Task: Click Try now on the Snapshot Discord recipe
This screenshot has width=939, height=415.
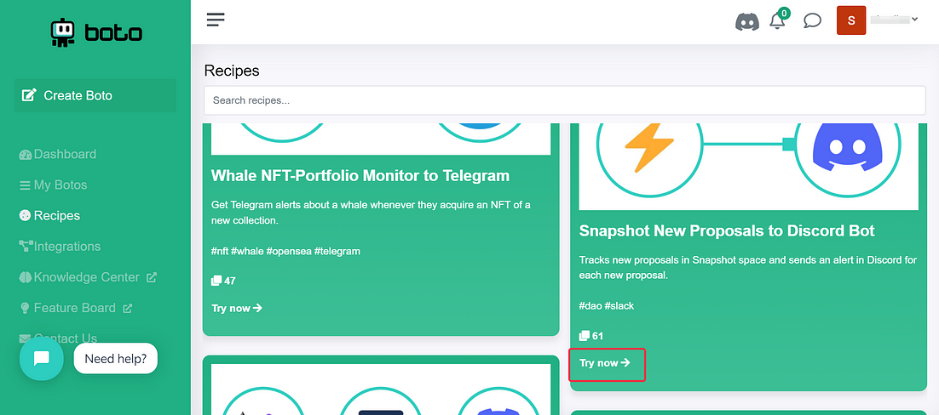Action: [605, 363]
